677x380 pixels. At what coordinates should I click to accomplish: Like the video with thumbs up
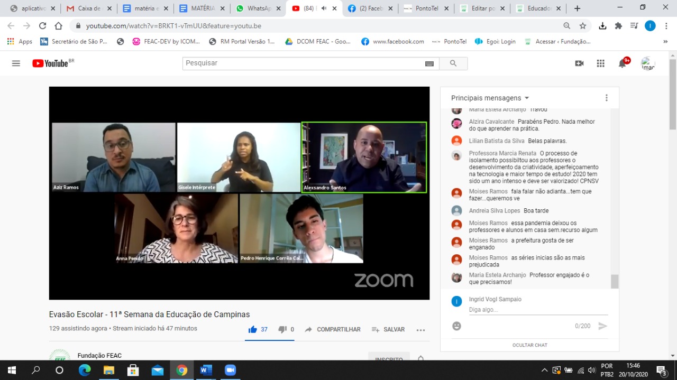(x=258, y=329)
